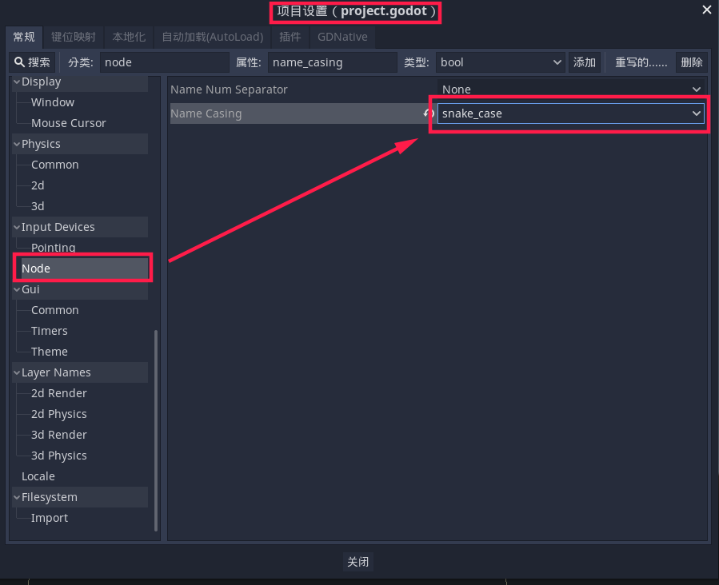Collapse the Filesystem section

click(17, 497)
